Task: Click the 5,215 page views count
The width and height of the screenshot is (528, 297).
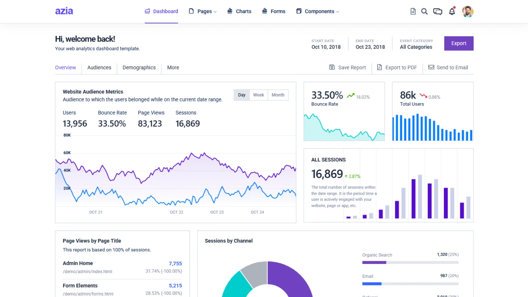Action: 175,286
